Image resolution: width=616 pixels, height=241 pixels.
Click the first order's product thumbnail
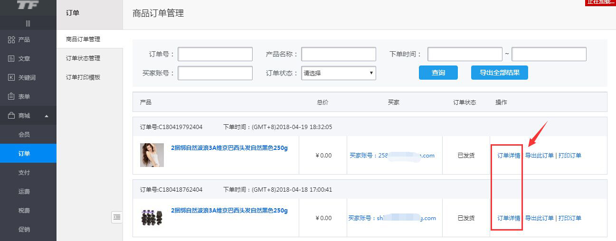(x=152, y=155)
